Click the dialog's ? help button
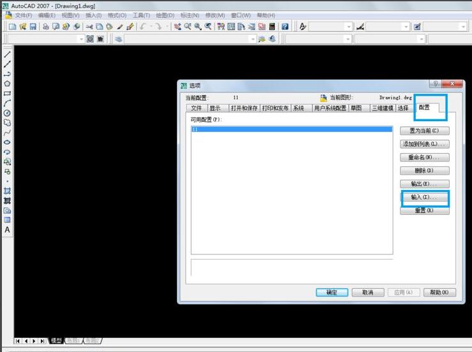Viewport: 472px width, 352px height. click(x=436, y=84)
